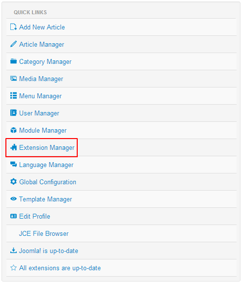Click the Extension Manager puzzle piece icon
The width and height of the screenshot is (242, 284).
(13, 147)
